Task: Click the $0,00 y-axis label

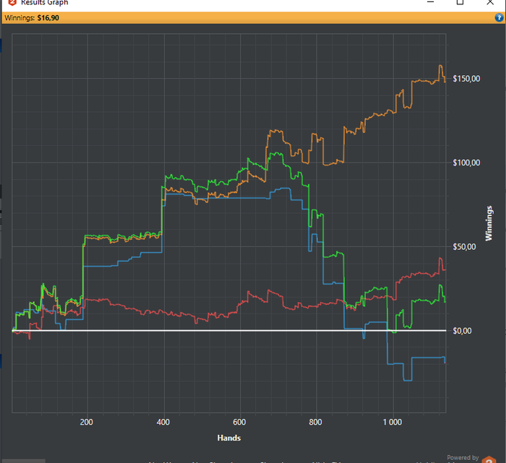Action: pyautogui.click(x=462, y=331)
